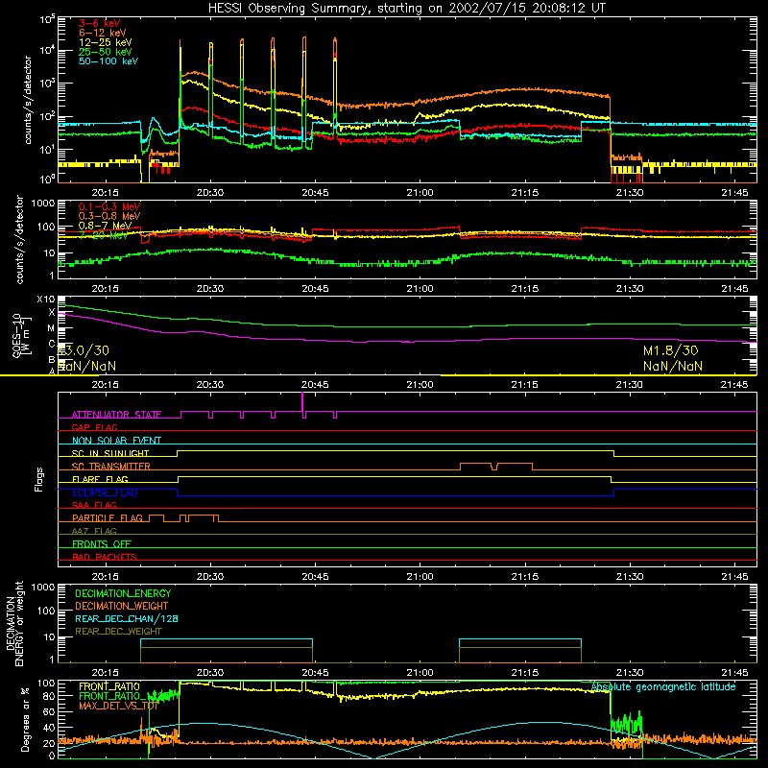Click the ECLIPSE_FLAG label

[105, 492]
